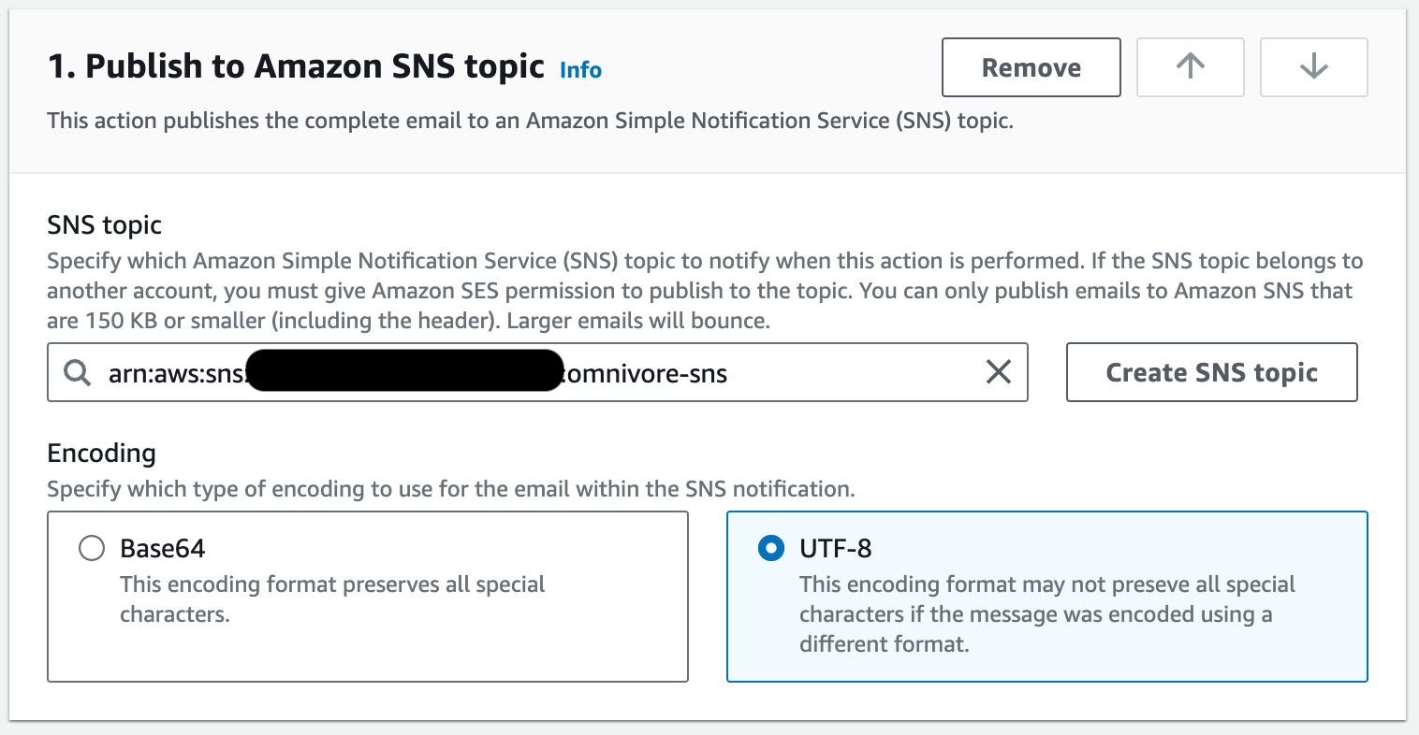Open the Info help link

tap(579, 69)
